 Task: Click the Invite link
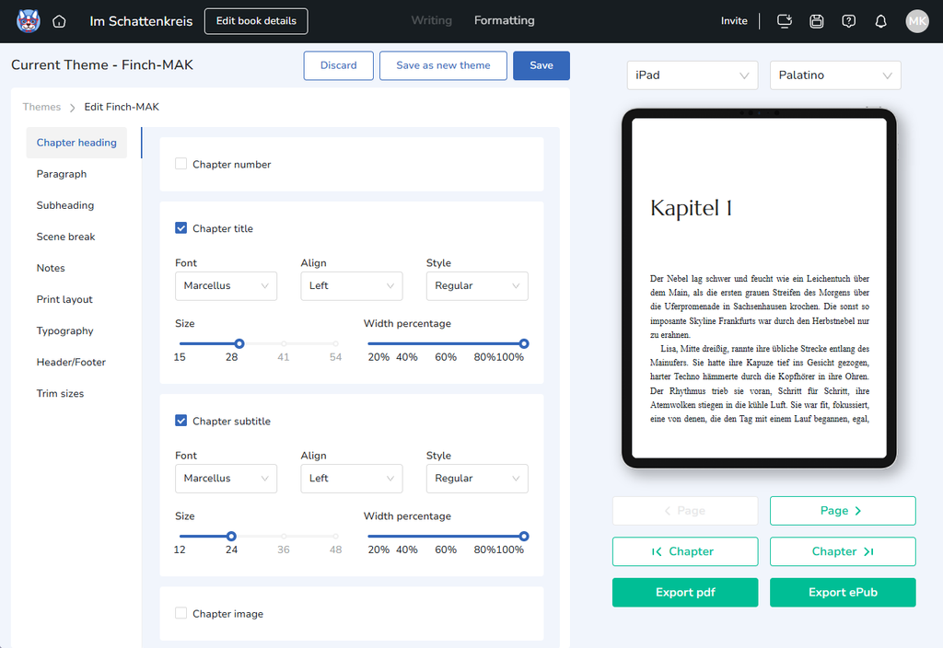(734, 21)
